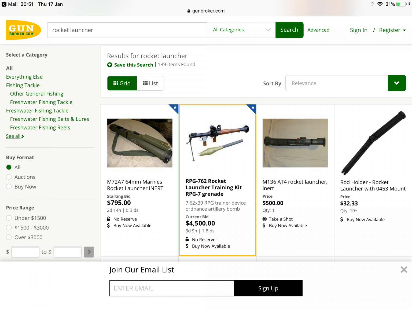The width and height of the screenshot is (412, 309).
Task: Click the blue star badge on M72A7 listing
Action: 174,108
